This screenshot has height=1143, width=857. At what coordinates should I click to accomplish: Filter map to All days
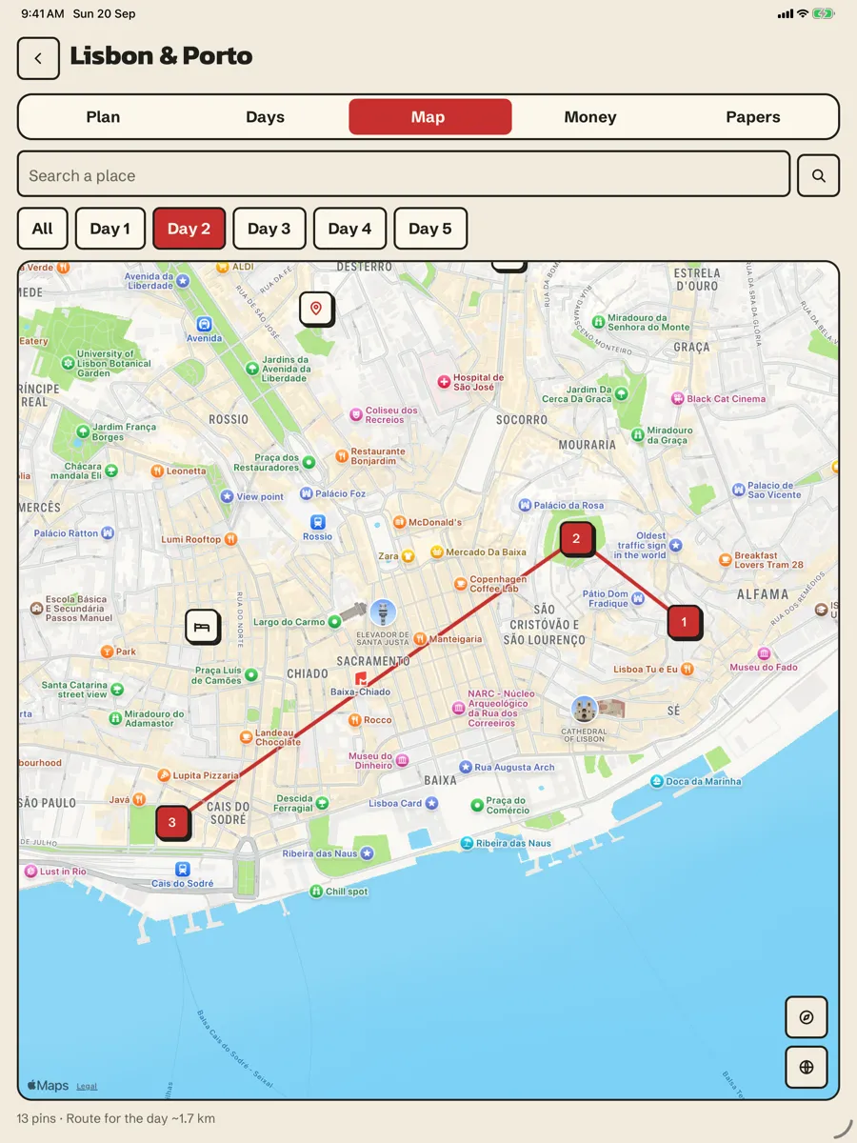tap(42, 229)
